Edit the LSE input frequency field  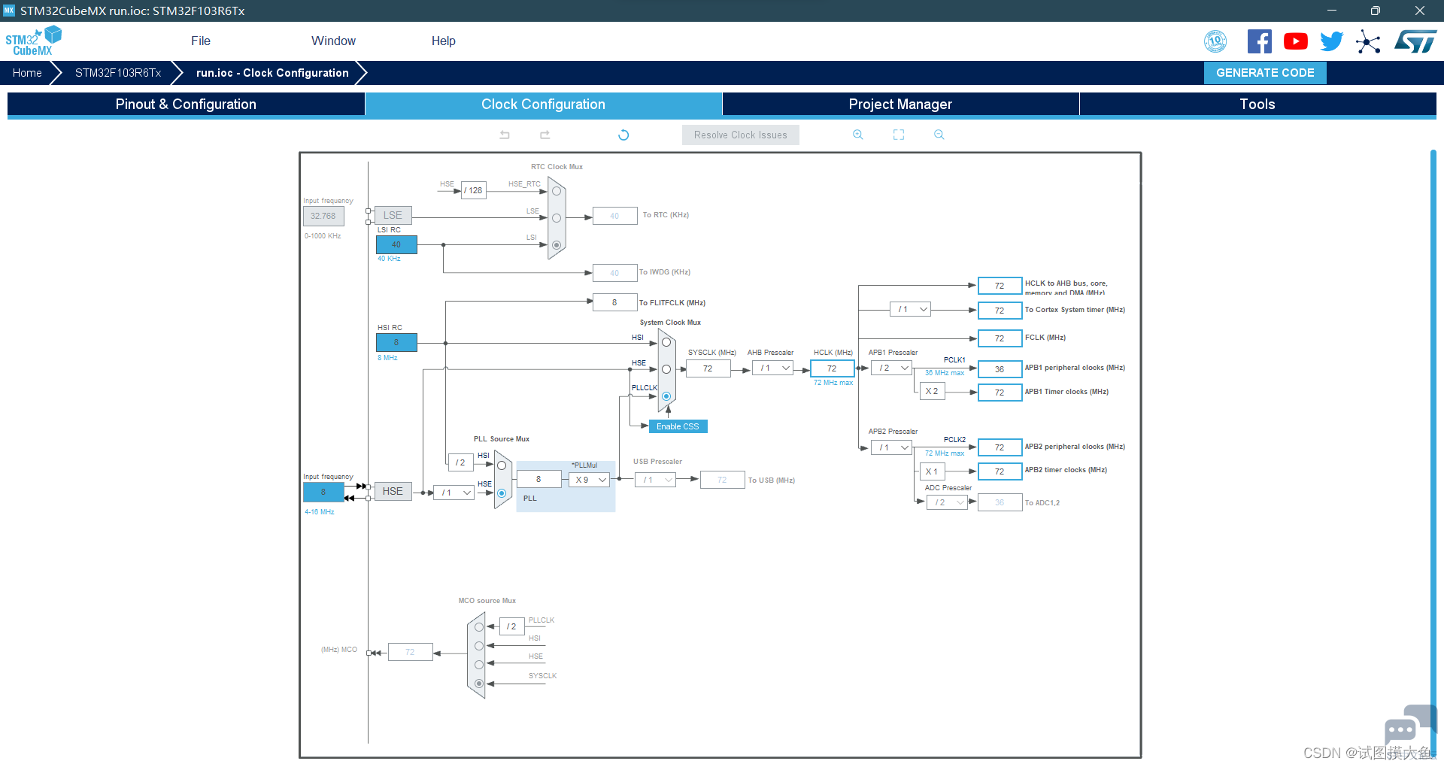click(323, 216)
